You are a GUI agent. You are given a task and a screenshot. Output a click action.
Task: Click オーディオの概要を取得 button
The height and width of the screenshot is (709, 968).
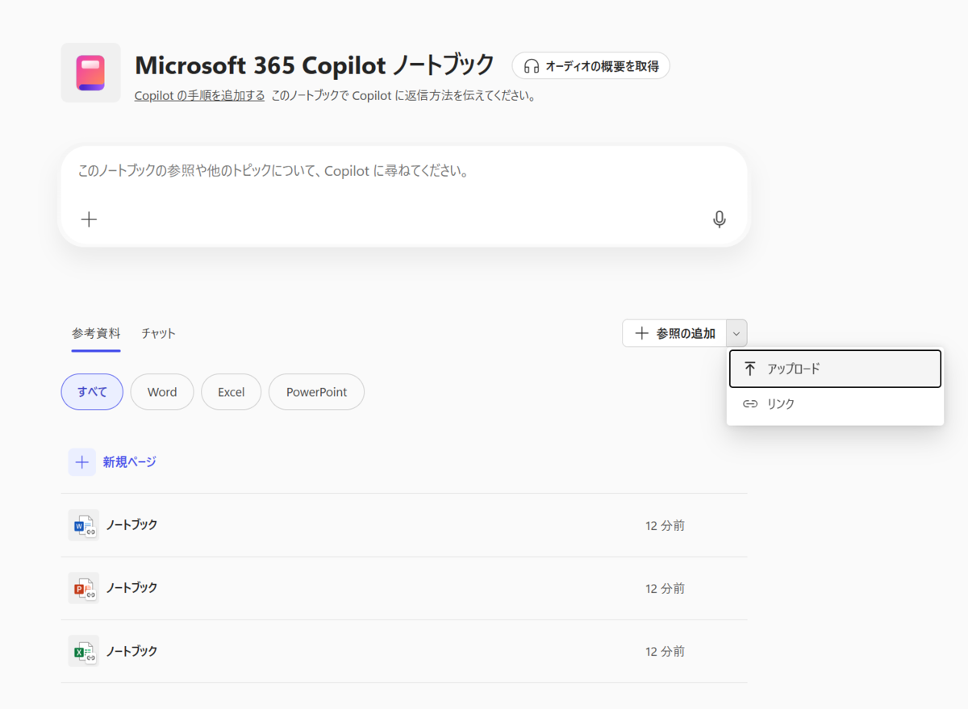coord(590,66)
